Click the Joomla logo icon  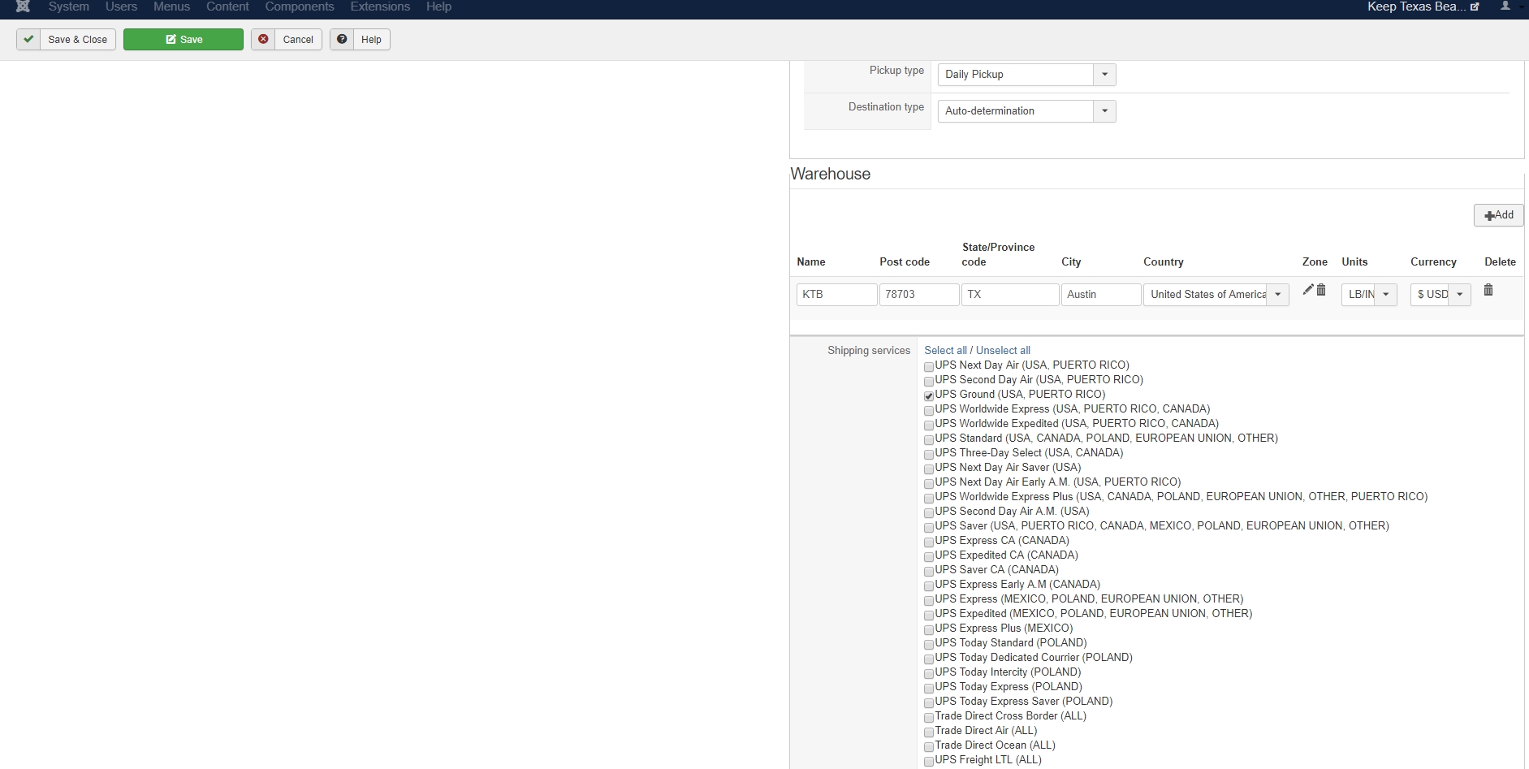23,6
